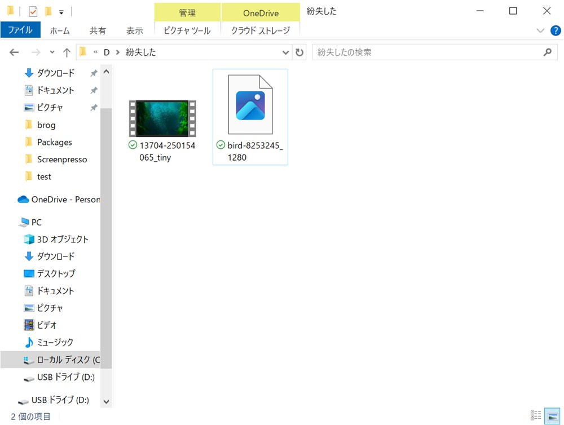Click 紛失した in the address breadcrumb
This screenshot has height=425, width=564.
(140, 52)
